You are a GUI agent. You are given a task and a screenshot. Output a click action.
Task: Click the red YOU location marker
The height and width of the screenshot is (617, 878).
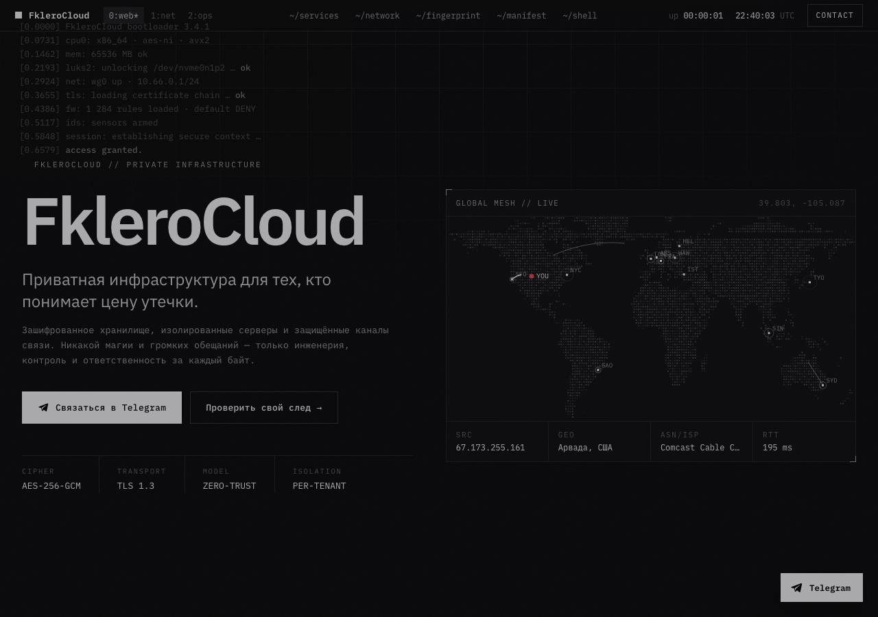tap(532, 276)
